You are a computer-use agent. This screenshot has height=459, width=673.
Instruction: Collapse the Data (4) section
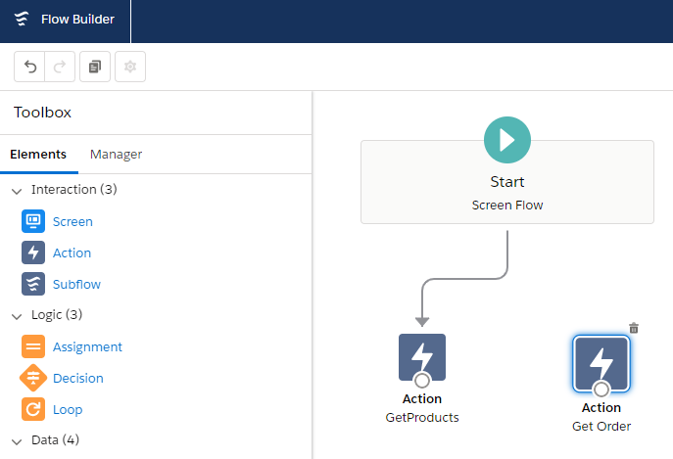pos(17,440)
